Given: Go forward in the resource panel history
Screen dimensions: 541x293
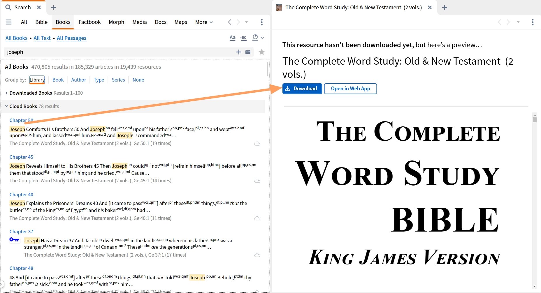Looking at the screenshot, I should 508,22.
